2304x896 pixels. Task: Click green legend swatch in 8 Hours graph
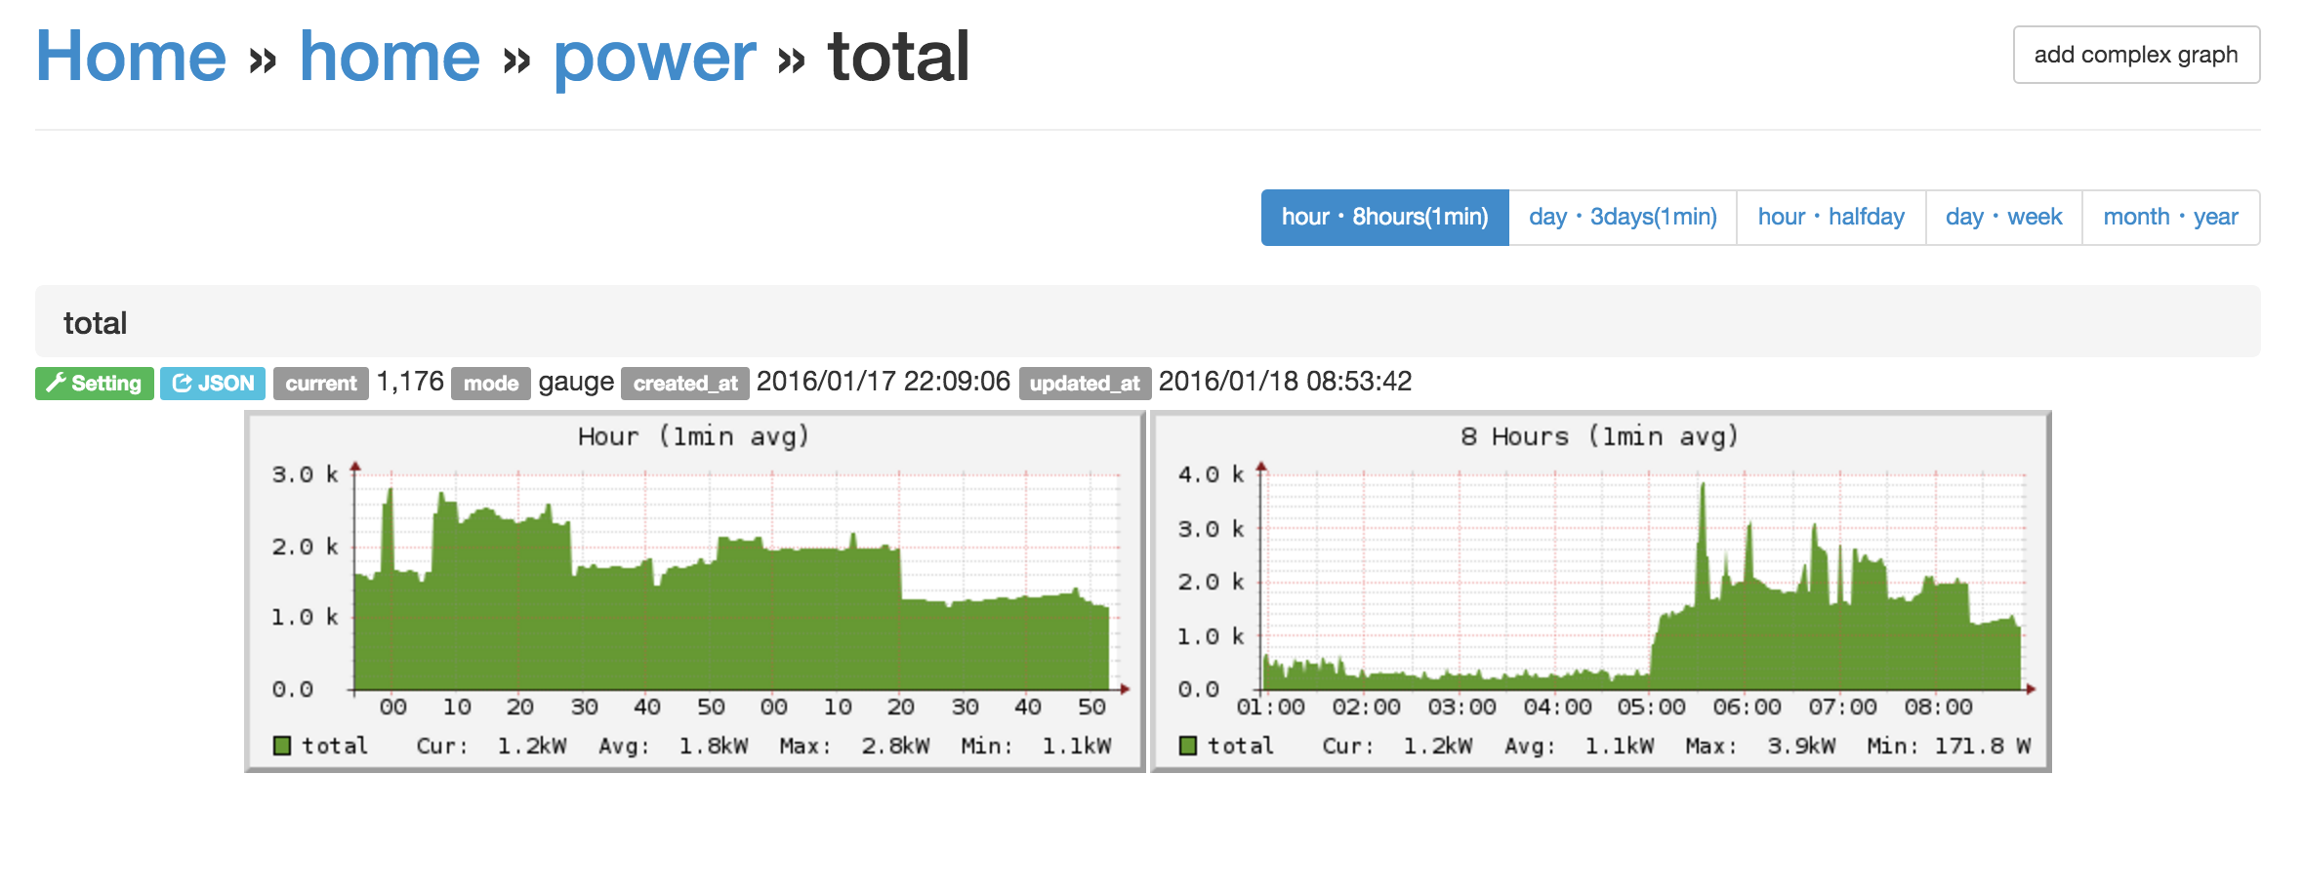(1188, 746)
